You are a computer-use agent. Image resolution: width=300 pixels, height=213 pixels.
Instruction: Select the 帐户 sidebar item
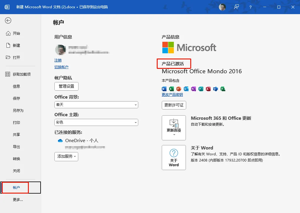21,187
